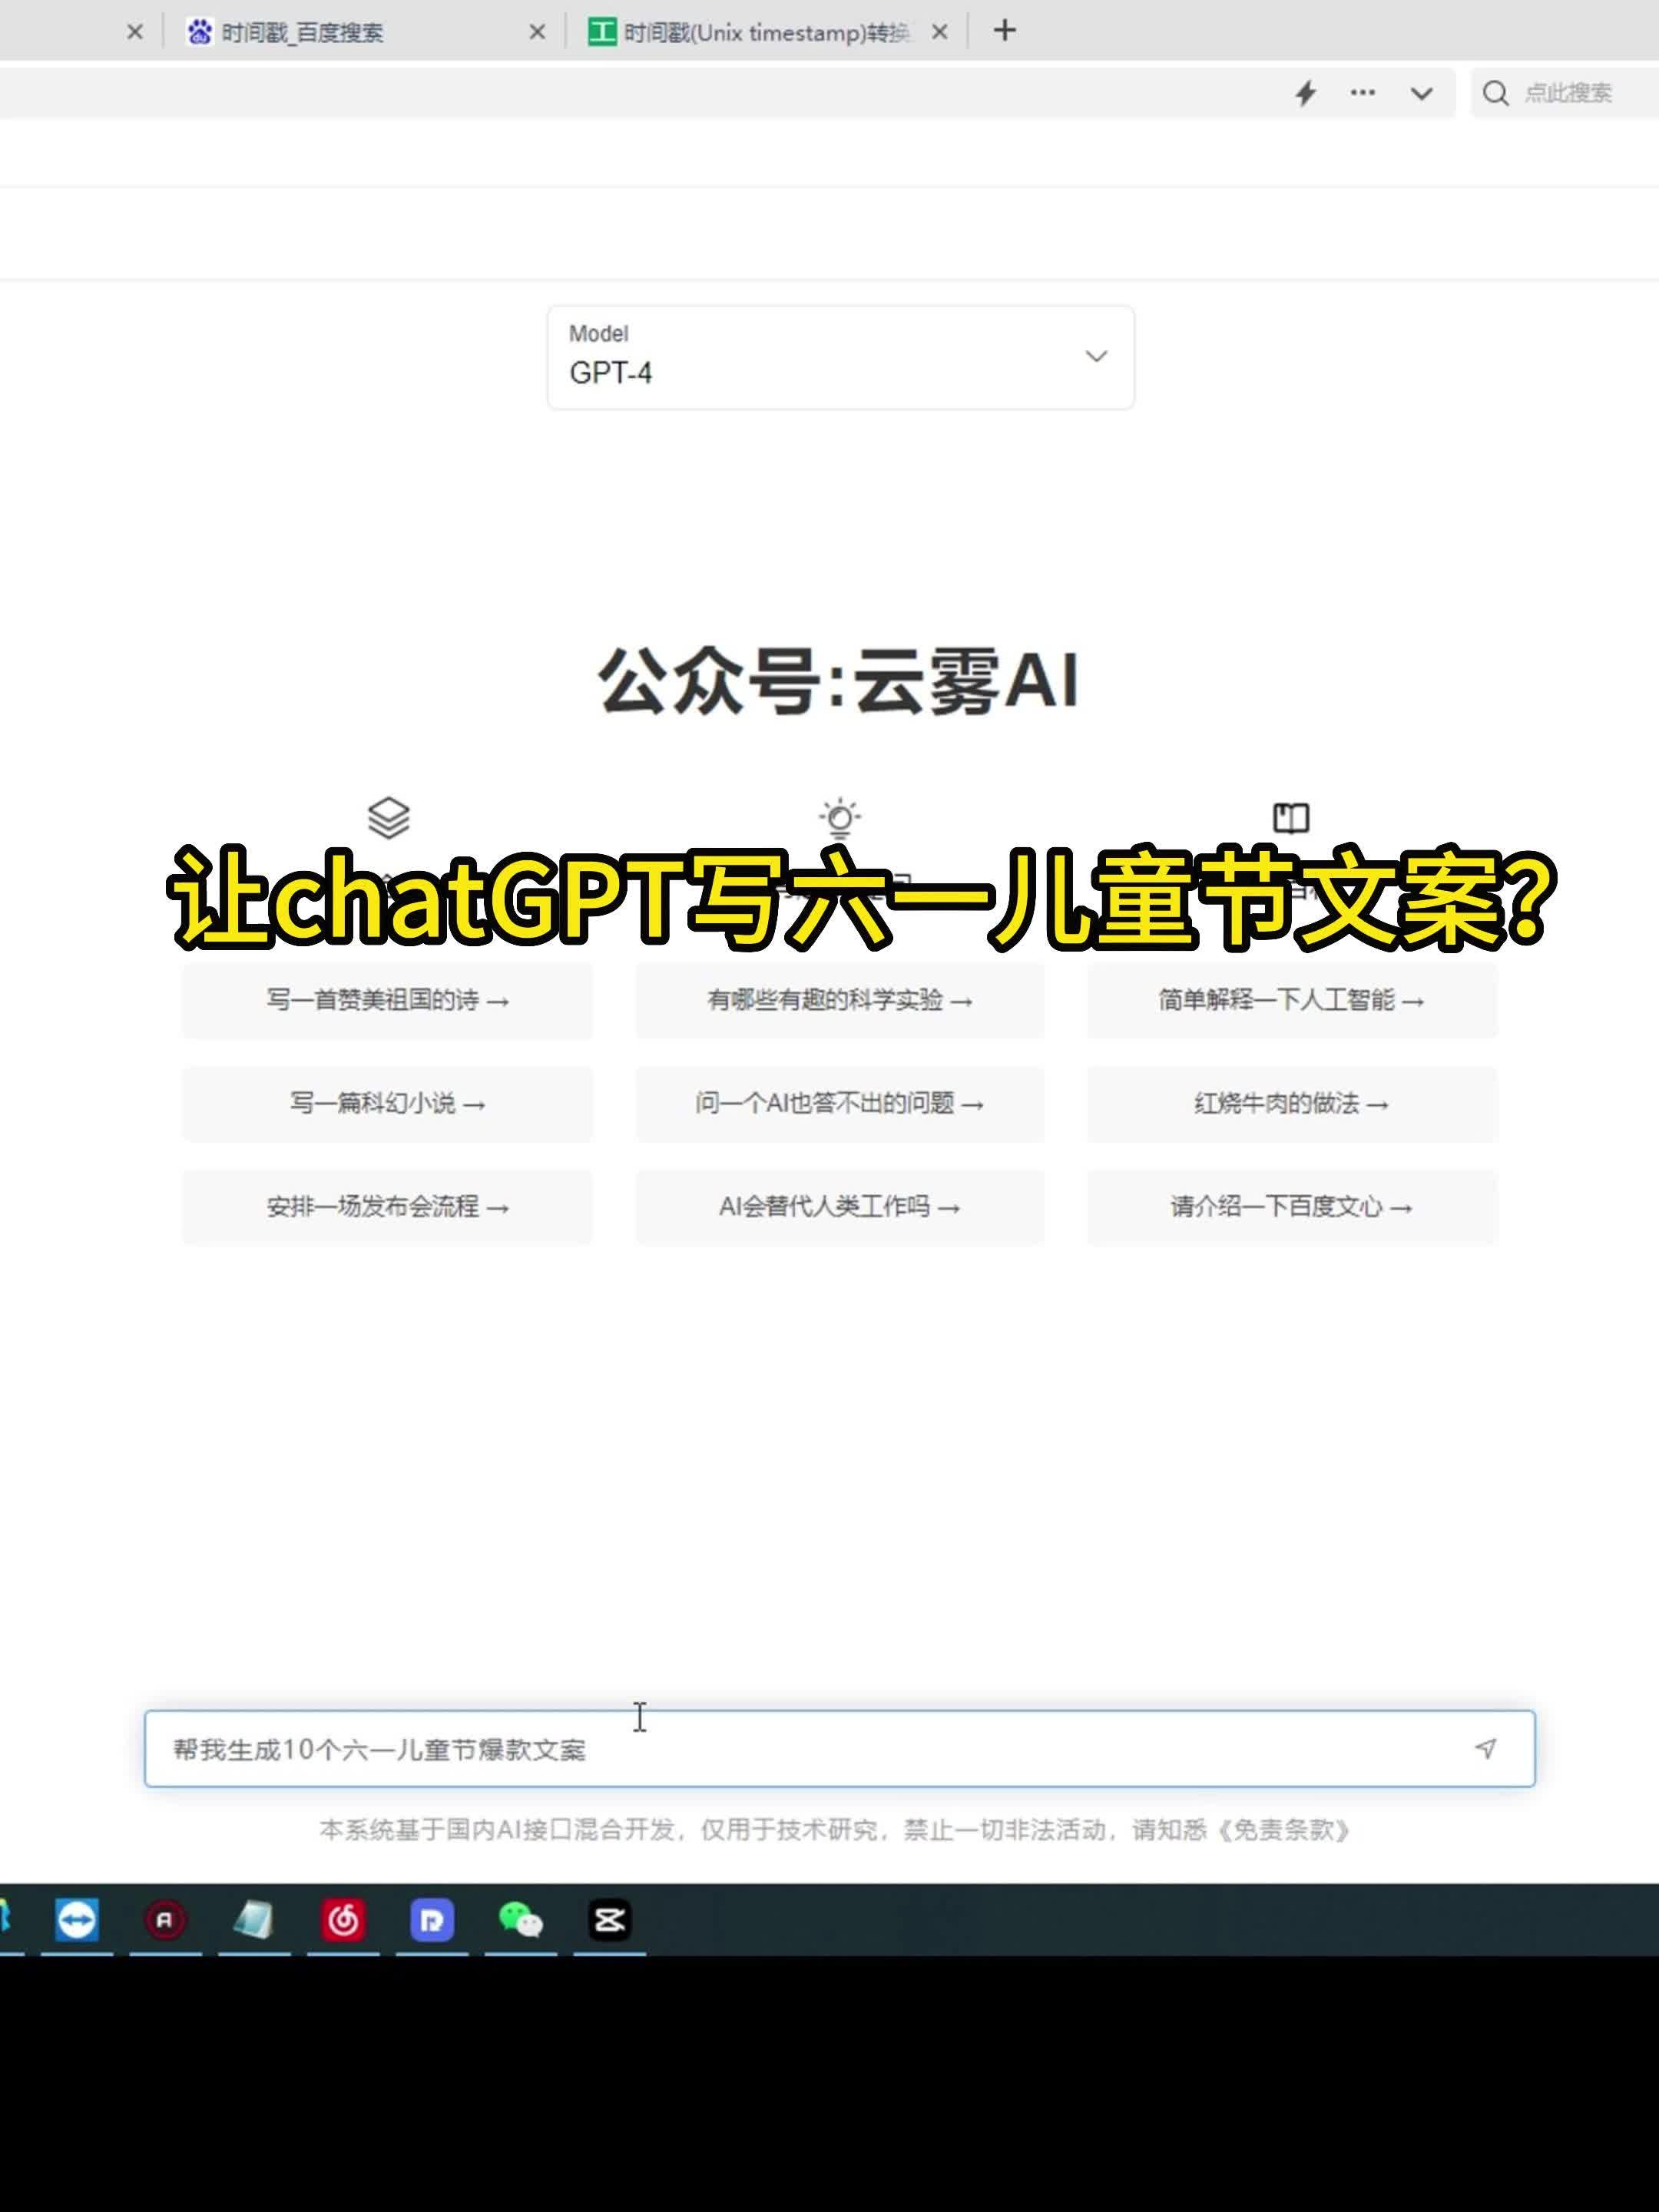Viewport: 1659px width, 2212px height.
Task: Focus the chat message input field
Action: click(800, 1749)
